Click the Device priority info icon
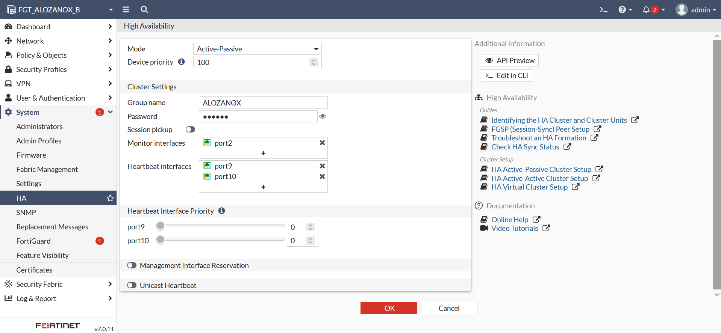Viewport: 721px width, 333px height. click(182, 62)
